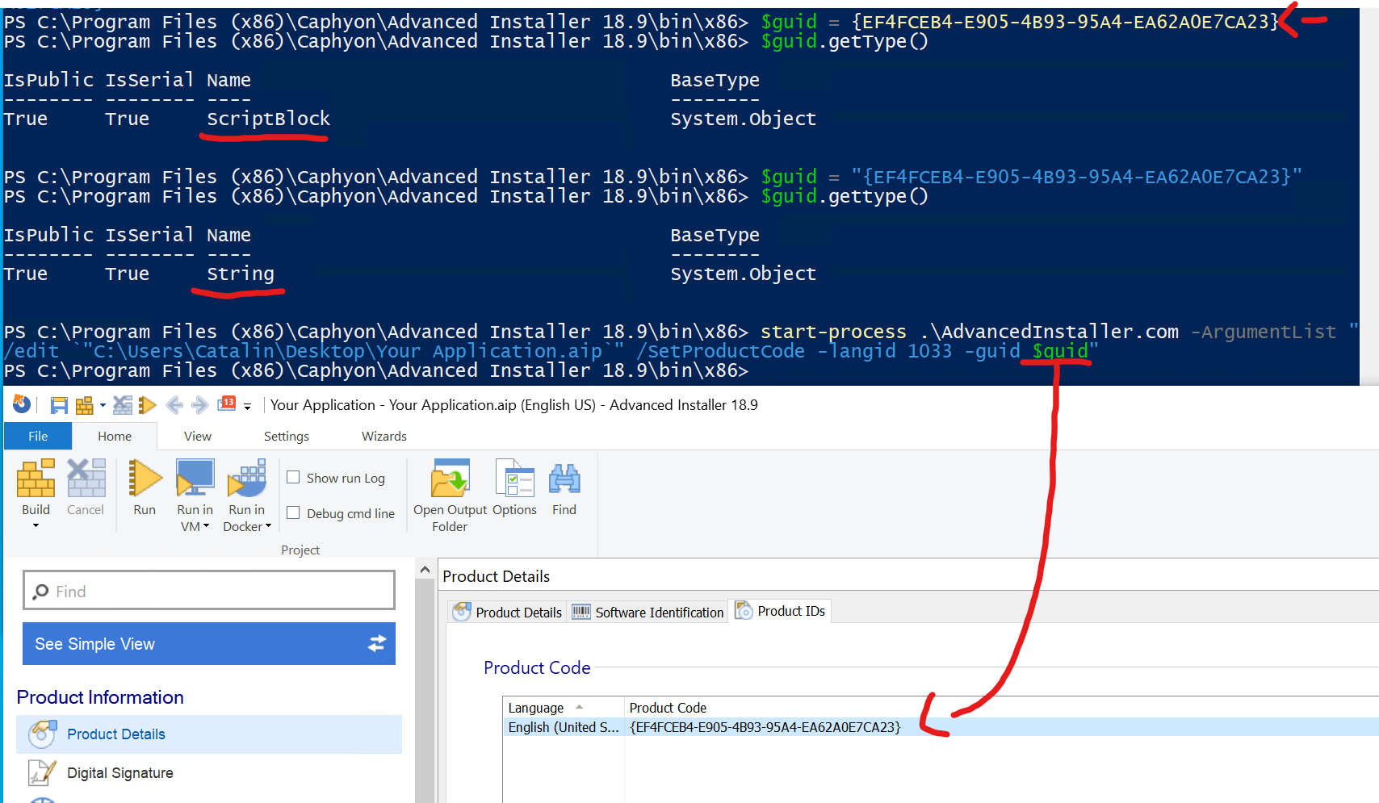This screenshot has height=803, width=1379.
Task: Click the Advanced Installer application logo icon
Action: click(22, 404)
